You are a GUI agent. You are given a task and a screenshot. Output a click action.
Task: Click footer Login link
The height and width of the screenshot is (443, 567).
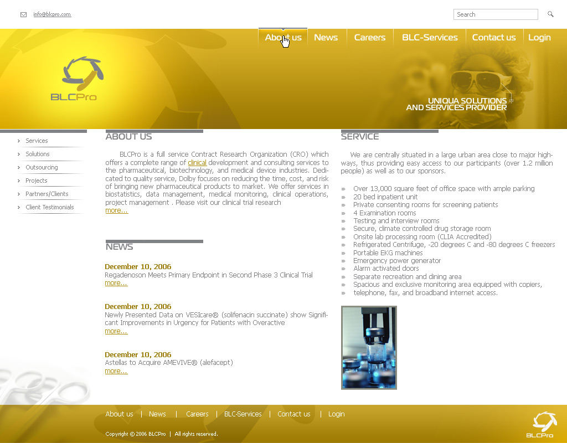point(336,414)
